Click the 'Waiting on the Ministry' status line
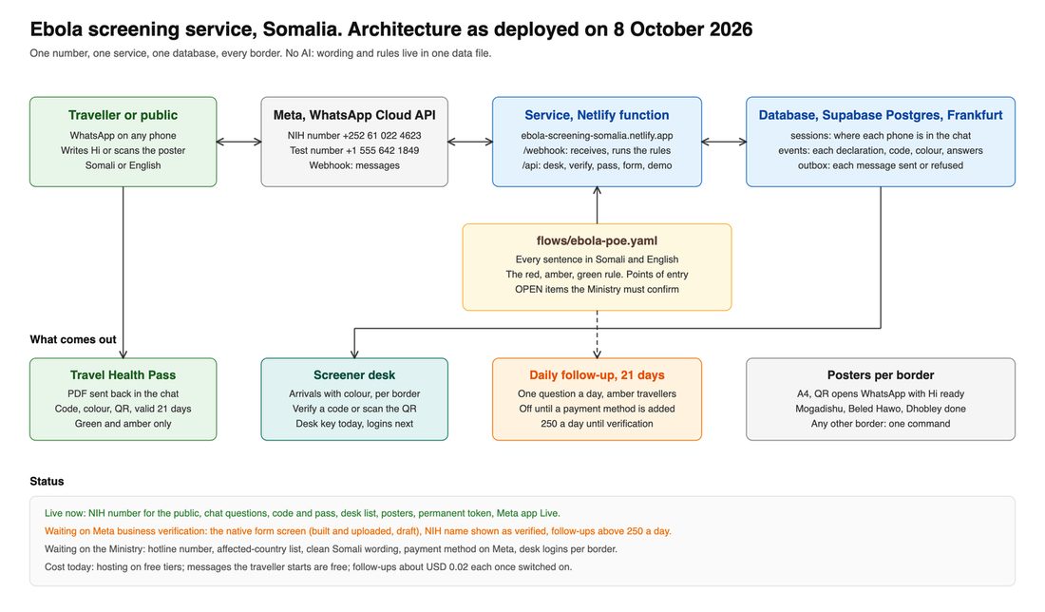 (331, 549)
